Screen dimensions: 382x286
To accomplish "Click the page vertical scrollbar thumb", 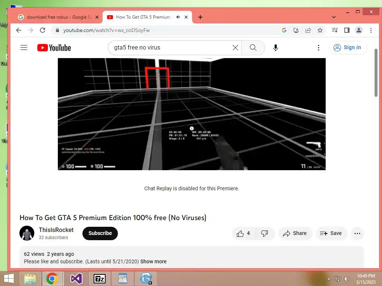I will (x=376, y=73).
